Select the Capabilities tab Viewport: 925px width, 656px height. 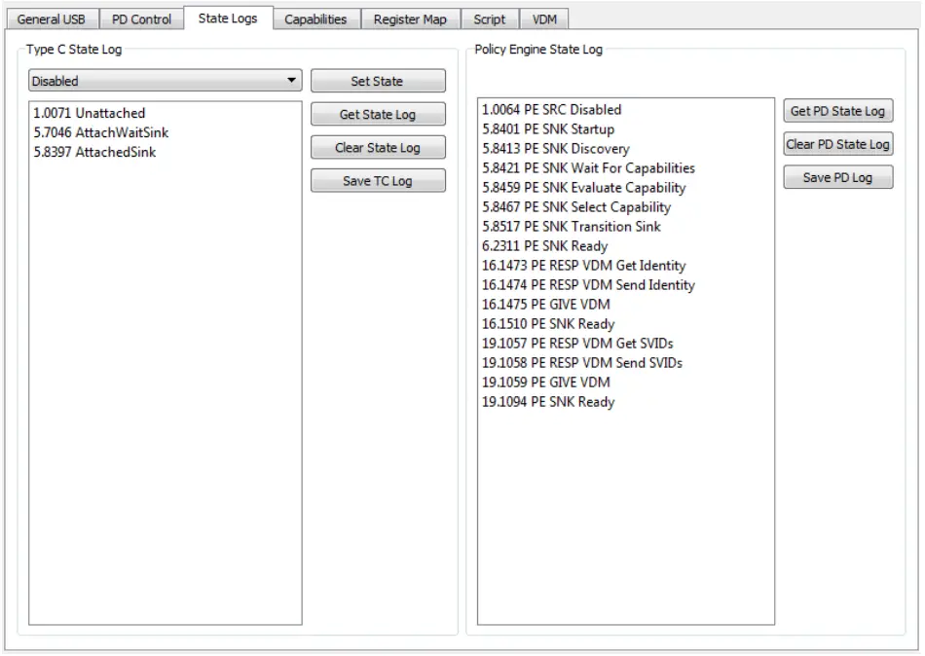click(x=314, y=18)
